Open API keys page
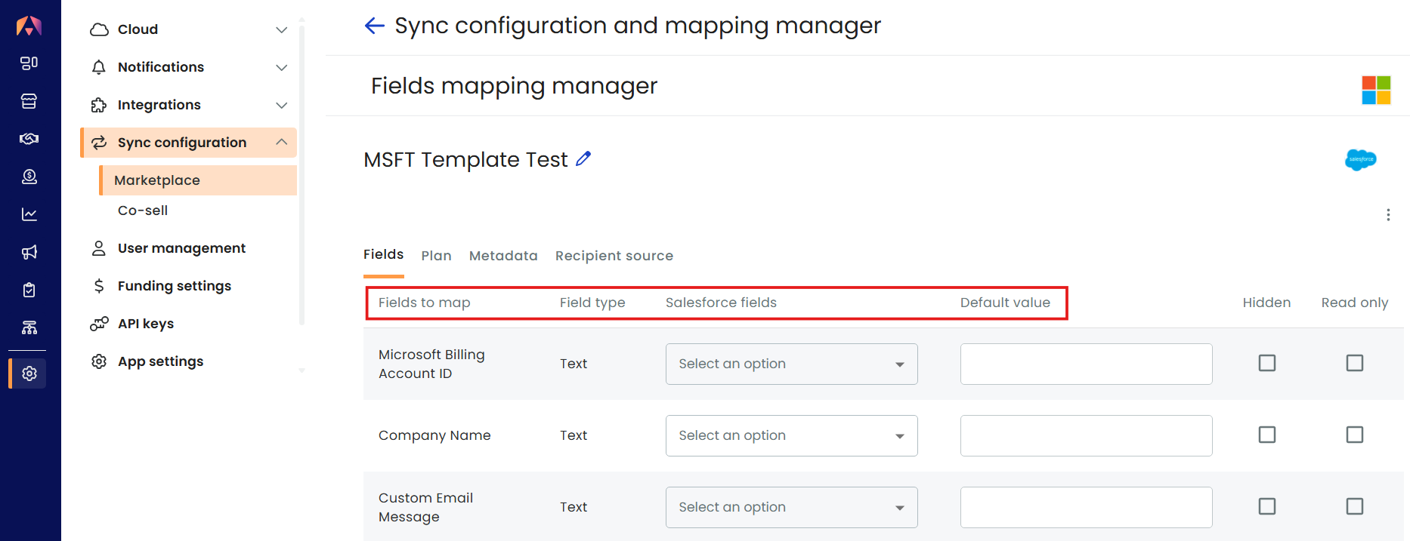The image size is (1410, 541). [146, 324]
